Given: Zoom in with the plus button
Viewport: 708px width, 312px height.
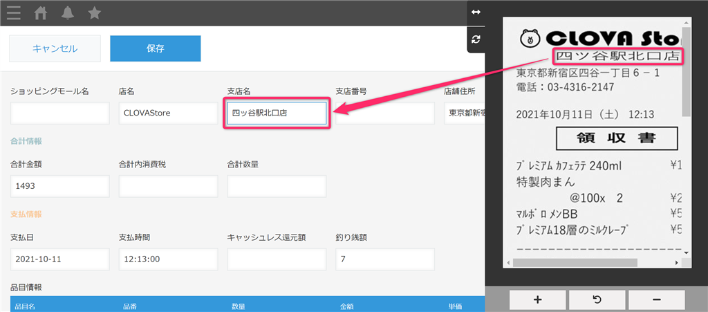Looking at the screenshot, I should point(538,300).
